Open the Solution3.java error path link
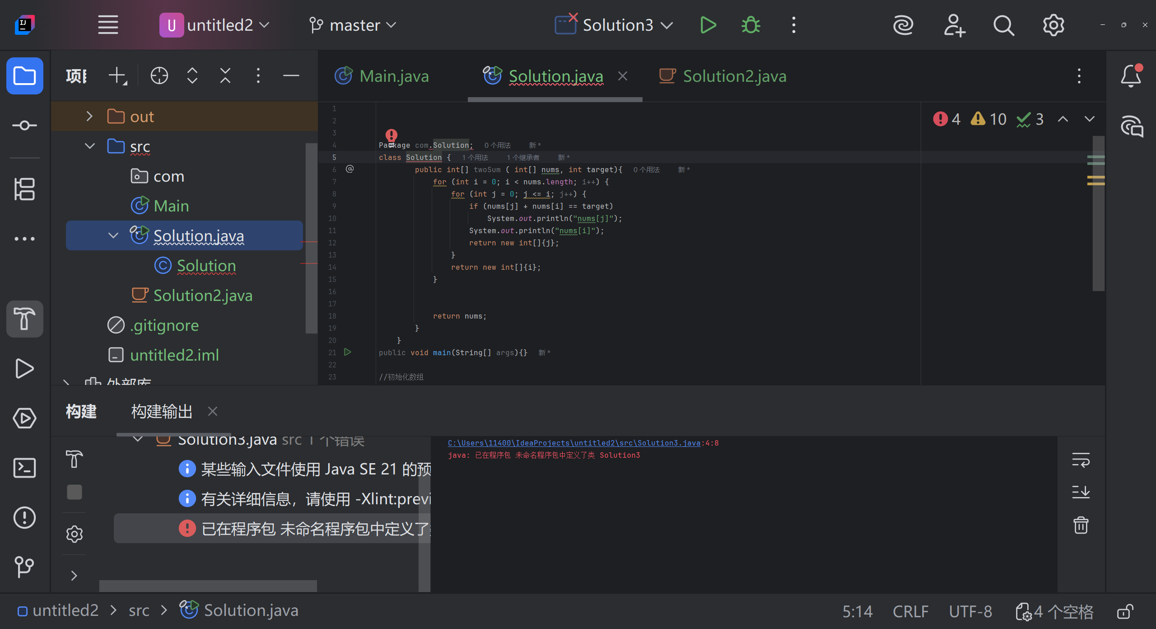The height and width of the screenshot is (629, 1156). point(573,443)
